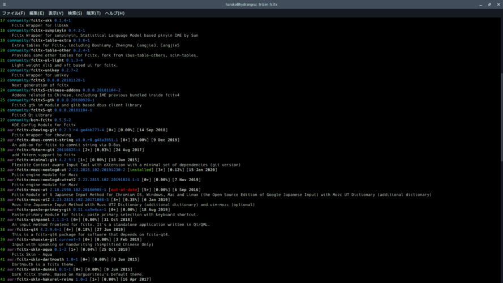Click date [6 Sep 2016]
Image resolution: width=503 pixels, height=283 pixels.
[x=185, y=190]
